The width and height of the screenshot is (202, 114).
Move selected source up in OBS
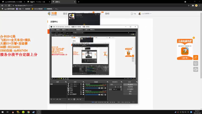[78, 99]
